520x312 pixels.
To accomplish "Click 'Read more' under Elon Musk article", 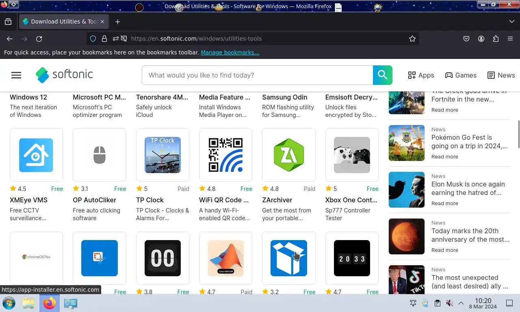I will coord(444,203).
